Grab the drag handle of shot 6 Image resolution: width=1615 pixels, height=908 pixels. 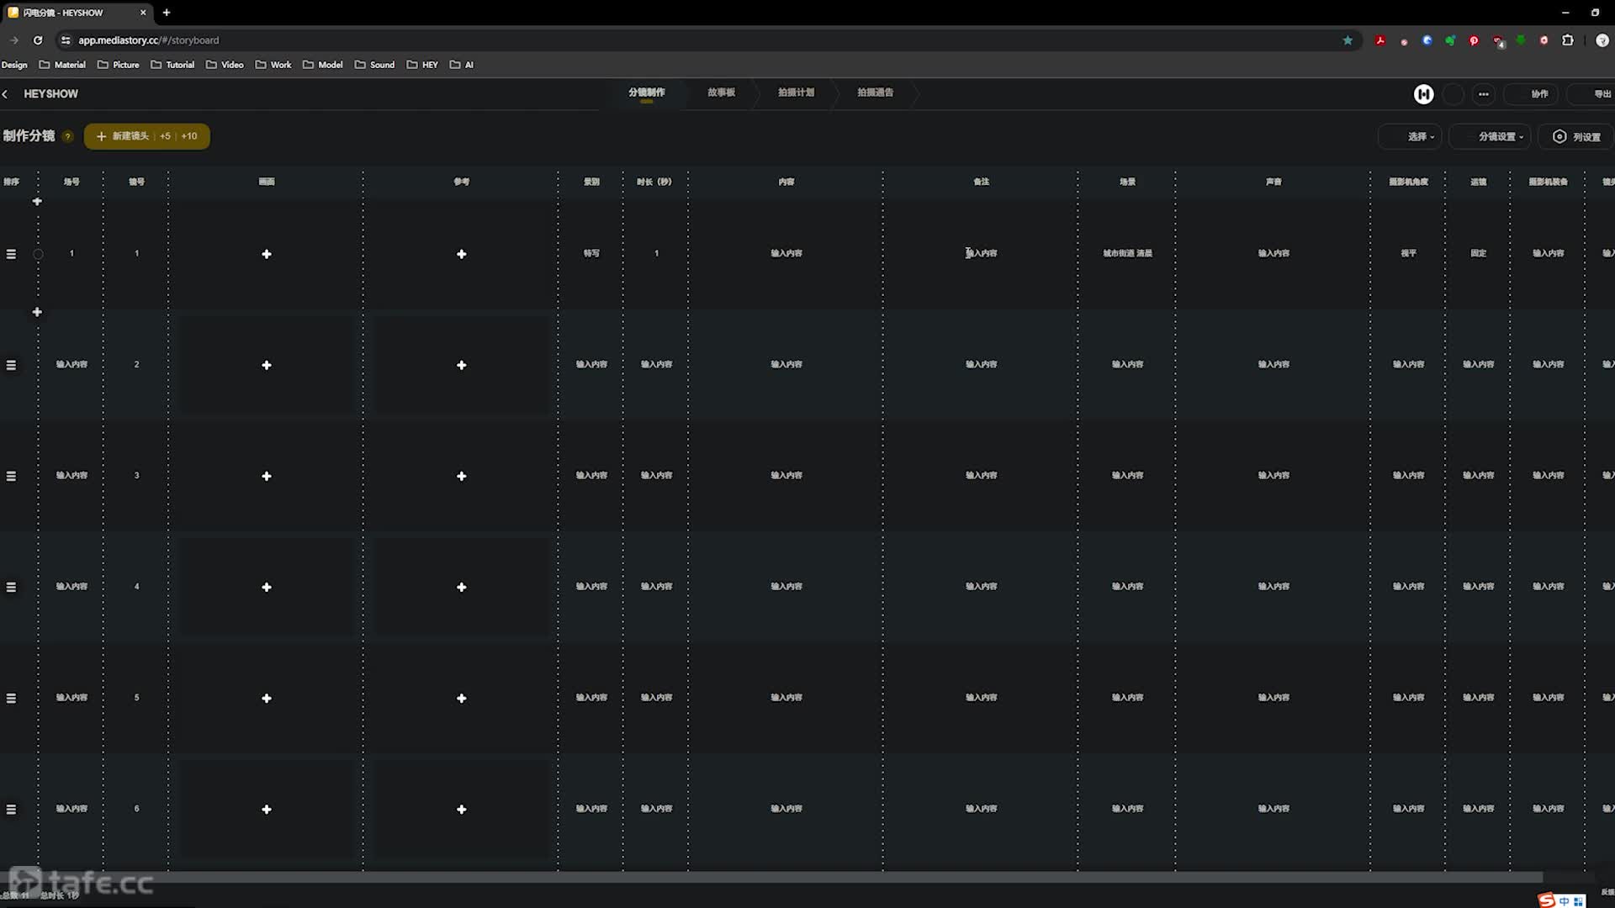[x=11, y=809]
